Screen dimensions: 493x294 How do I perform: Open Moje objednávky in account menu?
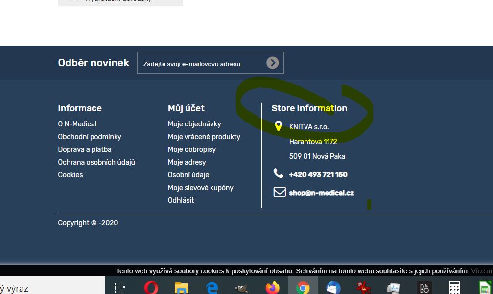(x=194, y=124)
